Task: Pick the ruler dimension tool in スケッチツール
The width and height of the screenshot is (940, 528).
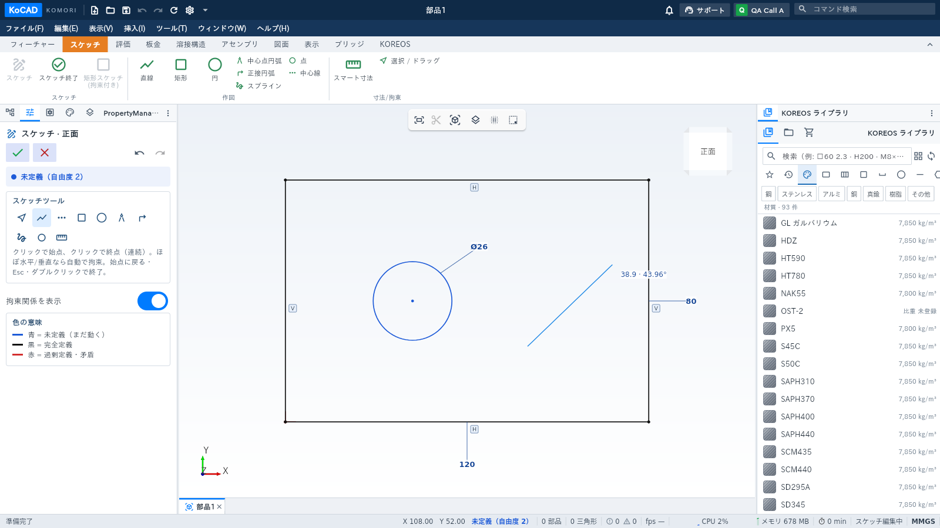Action: 62,238
